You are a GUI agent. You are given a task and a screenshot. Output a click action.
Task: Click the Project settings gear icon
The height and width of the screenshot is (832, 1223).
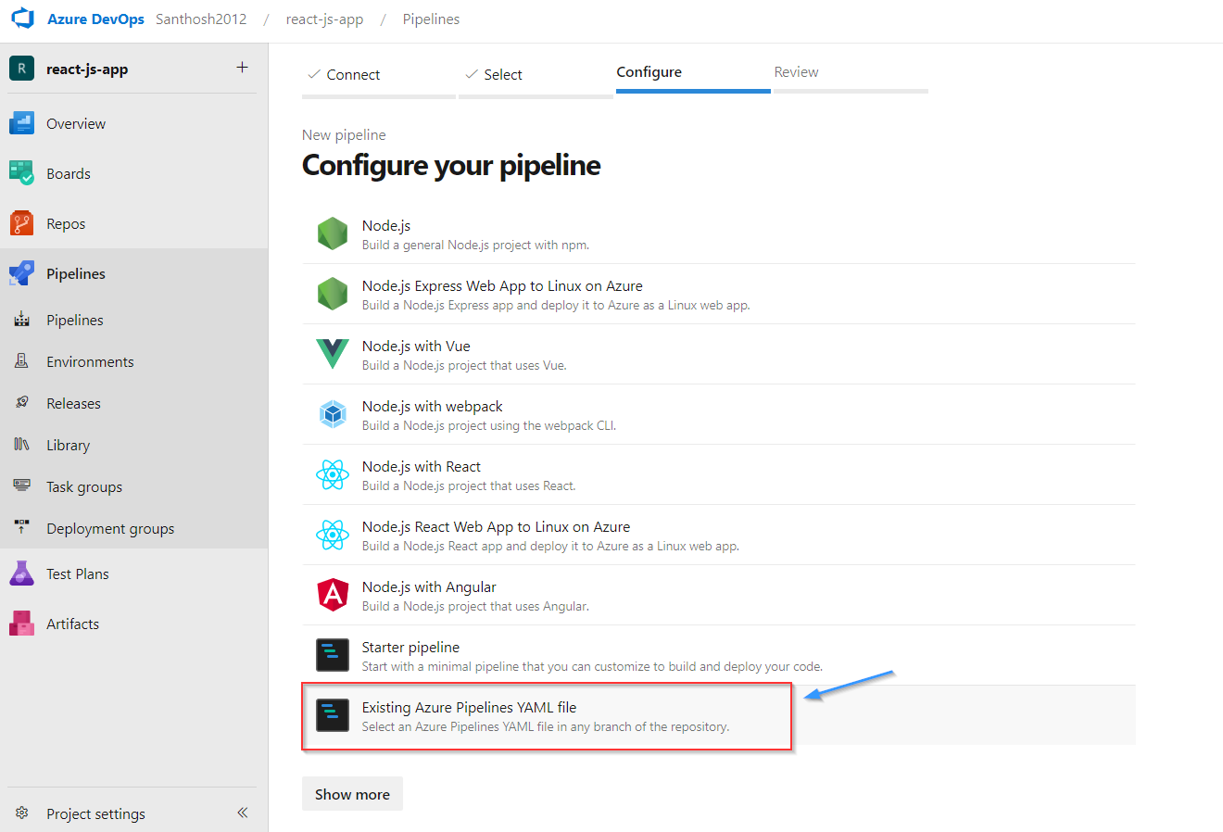pos(21,813)
